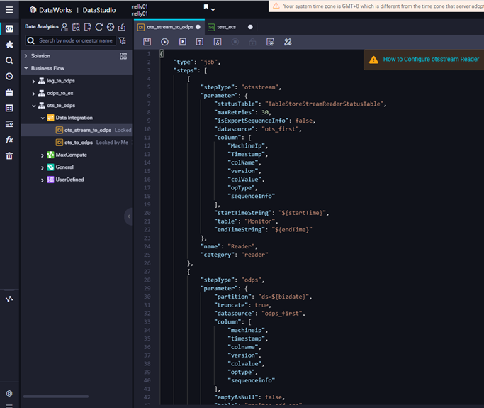Open the filter funnel next to search box
This screenshot has height=408, width=484.
pyautogui.click(x=123, y=40)
